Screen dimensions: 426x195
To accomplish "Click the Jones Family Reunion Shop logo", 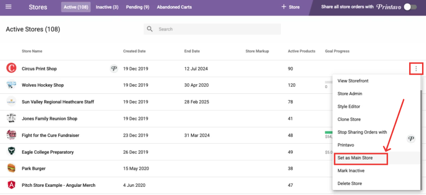I will point(11,118).
